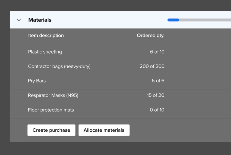Click the Create purchase button
Image resolution: width=231 pixels, height=155 pixels.
click(51, 130)
